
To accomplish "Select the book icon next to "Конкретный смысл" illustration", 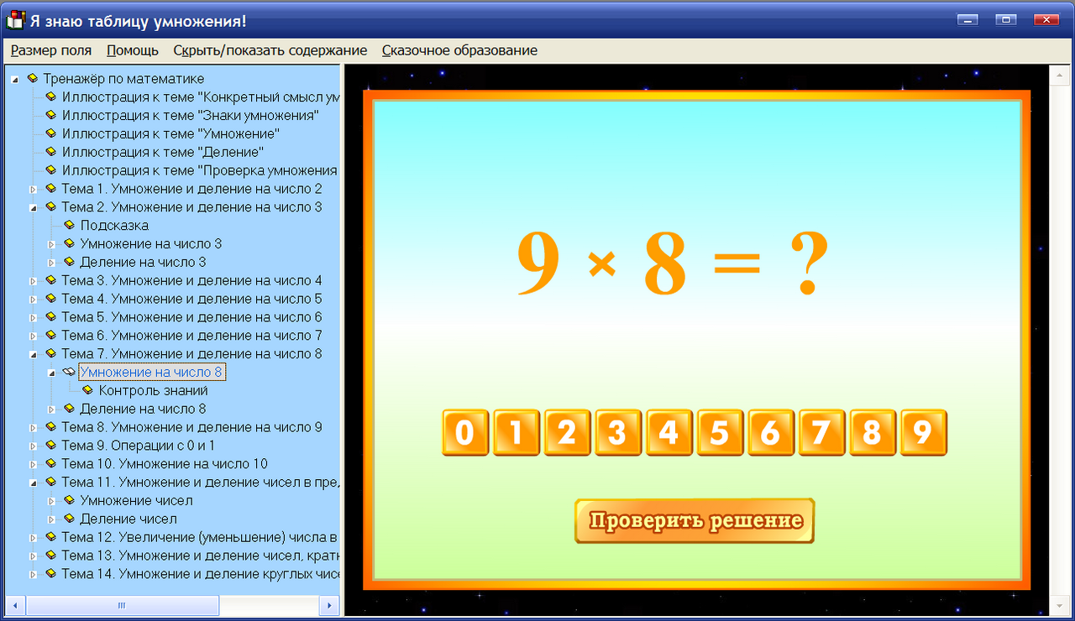I will [51, 97].
